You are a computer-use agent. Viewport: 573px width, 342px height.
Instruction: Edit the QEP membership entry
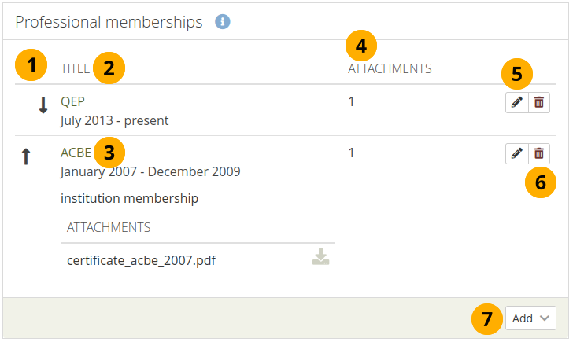pyautogui.click(x=516, y=103)
